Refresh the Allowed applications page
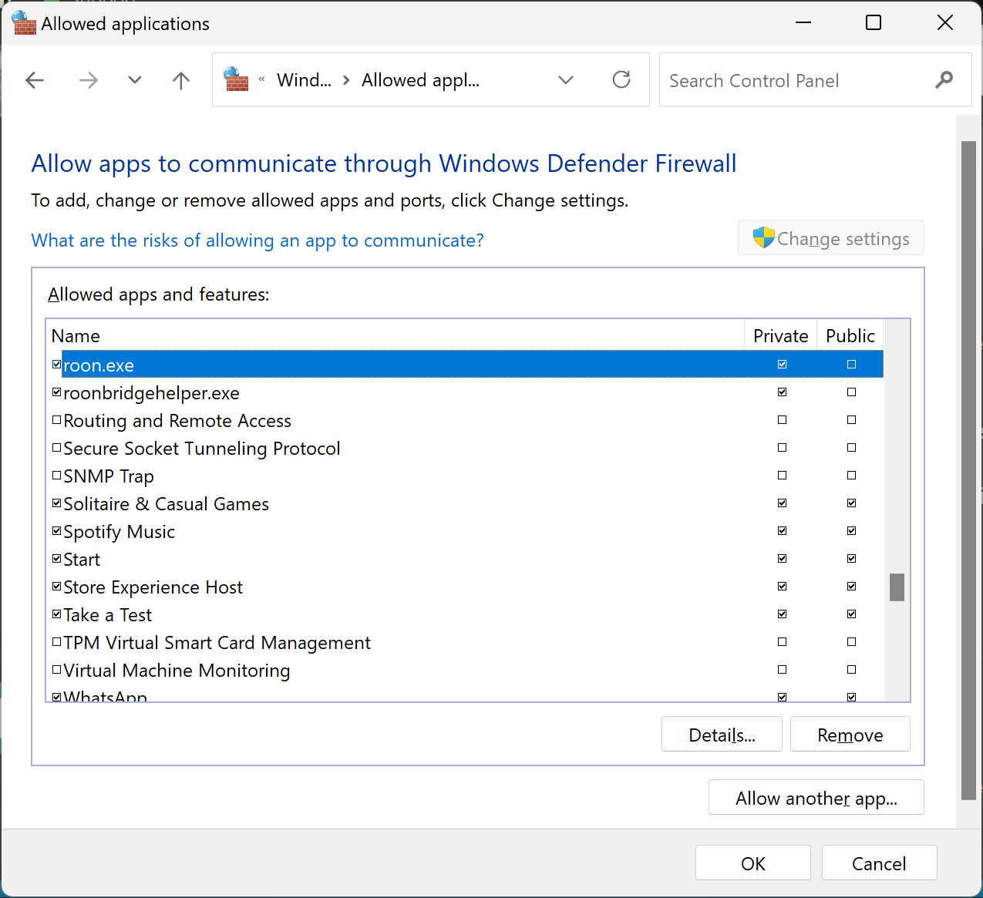Screen dimensions: 983x898 coord(621,79)
